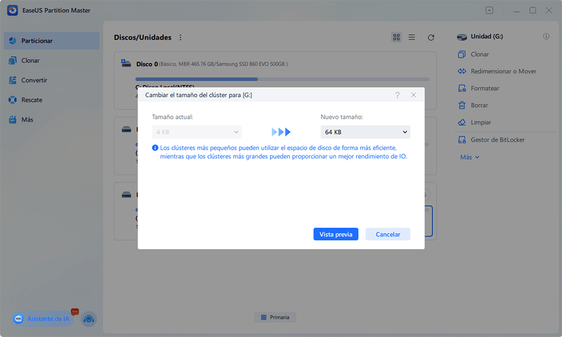Switch to grid view of disks
The width and height of the screenshot is (562, 337).
coord(397,37)
